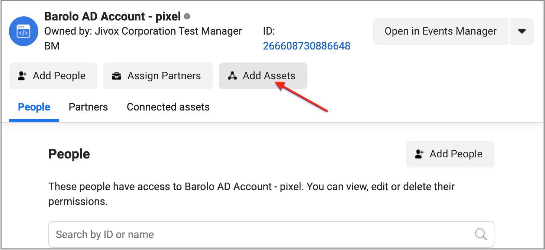Click the triangle assets icon in Add Assets
Image resolution: width=545 pixels, height=250 pixels.
(232, 76)
